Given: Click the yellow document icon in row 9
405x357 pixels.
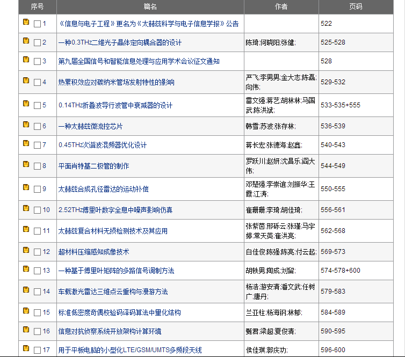Looking at the screenshot, I should (26, 187).
